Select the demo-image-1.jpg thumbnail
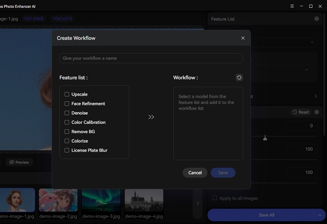 [17, 200]
